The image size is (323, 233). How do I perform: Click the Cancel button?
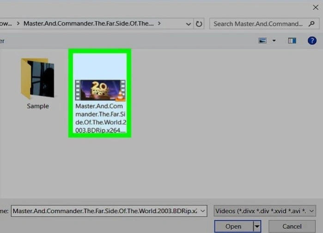(x=292, y=227)
